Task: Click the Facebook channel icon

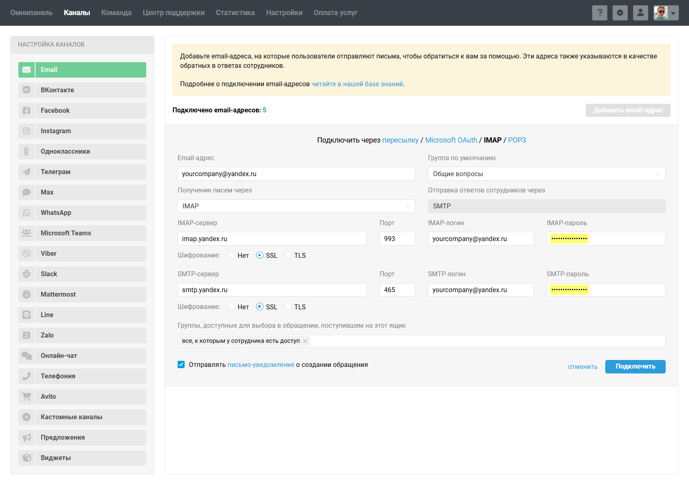Action: click(27, 111)
